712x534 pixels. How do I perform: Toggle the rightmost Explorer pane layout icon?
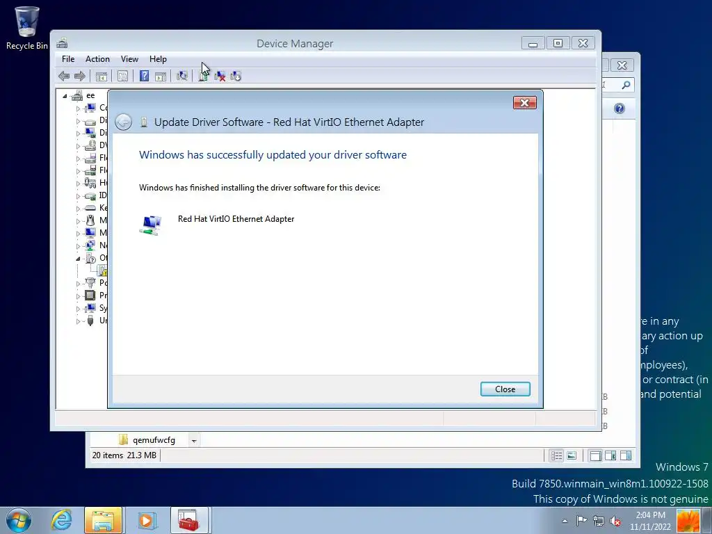(625, 455)
